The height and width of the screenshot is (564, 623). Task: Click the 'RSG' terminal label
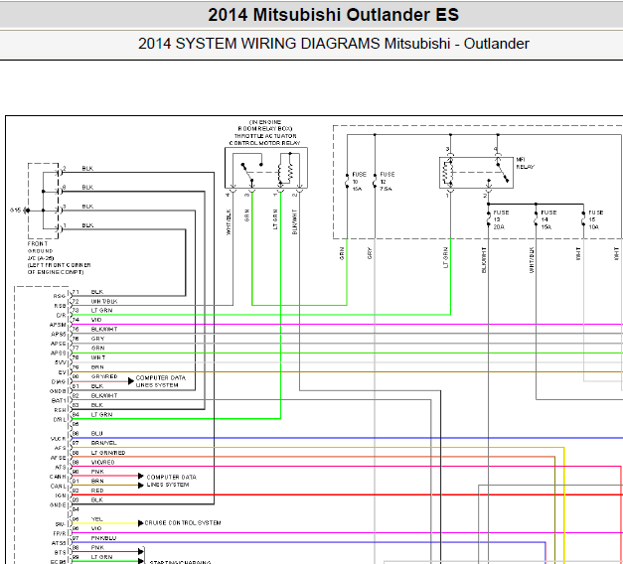click(x=60, y=296)
